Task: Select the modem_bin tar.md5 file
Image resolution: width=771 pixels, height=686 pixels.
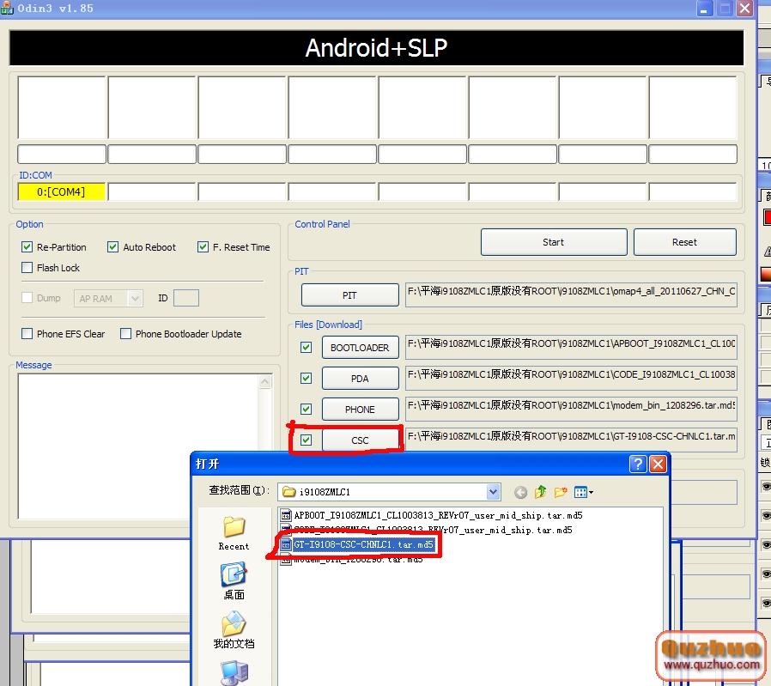Action: click(351, 560)
